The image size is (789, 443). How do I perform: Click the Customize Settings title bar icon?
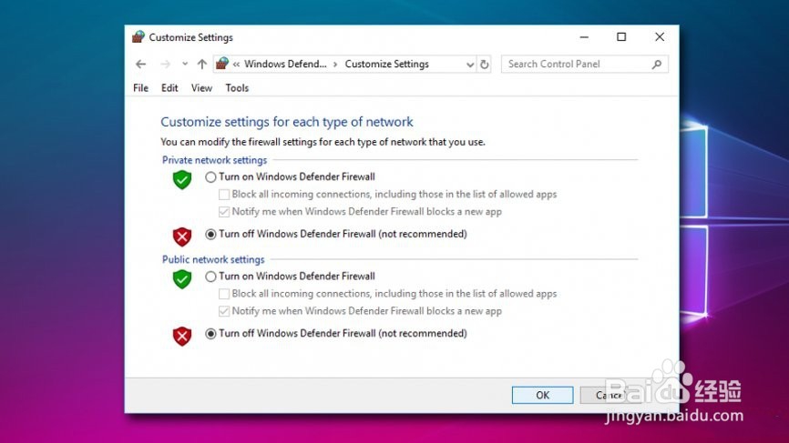coord(138,37)
